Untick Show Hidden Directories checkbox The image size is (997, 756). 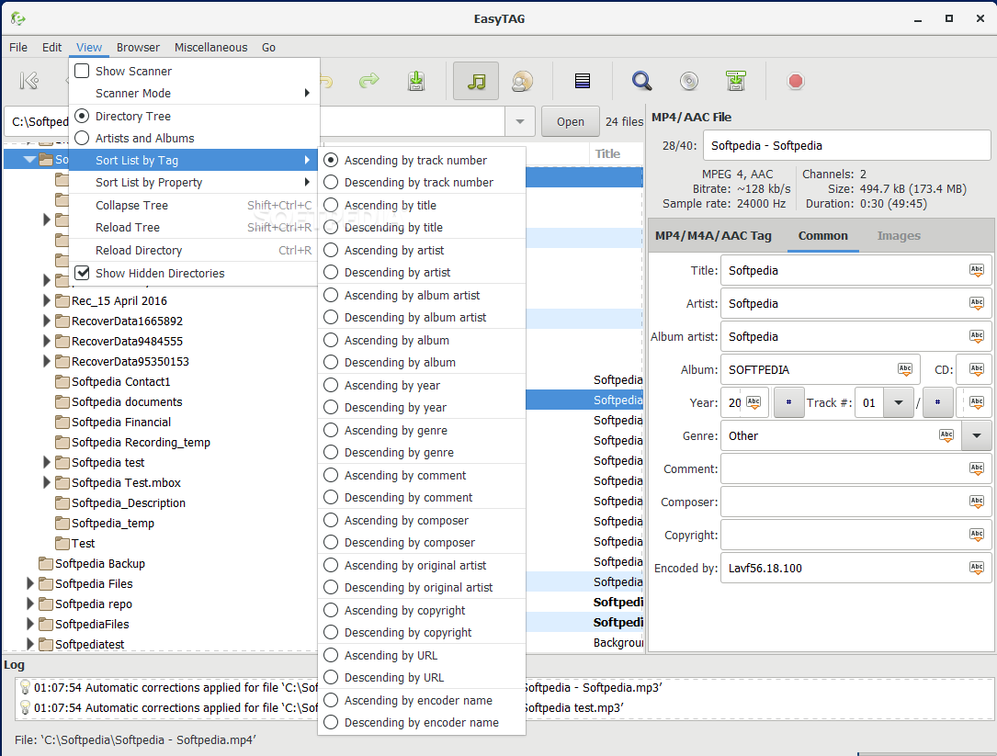[82, 273]
